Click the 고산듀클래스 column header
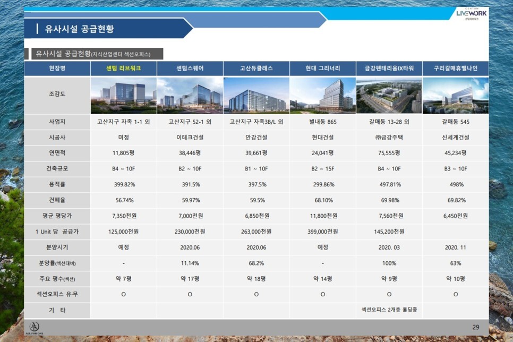This screenshot has height=342, width=513. pyautogui.click(x=256, y=69)
